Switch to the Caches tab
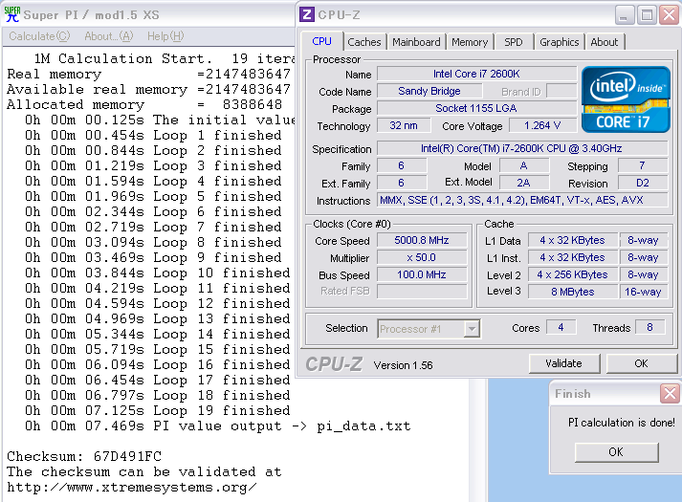The height and width of the screenshot is (502, 682). click(x=364, y=42)
